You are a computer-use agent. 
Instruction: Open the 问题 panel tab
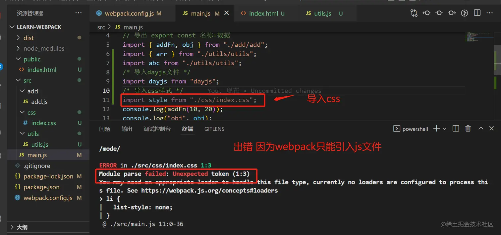[x=105, y=129]
